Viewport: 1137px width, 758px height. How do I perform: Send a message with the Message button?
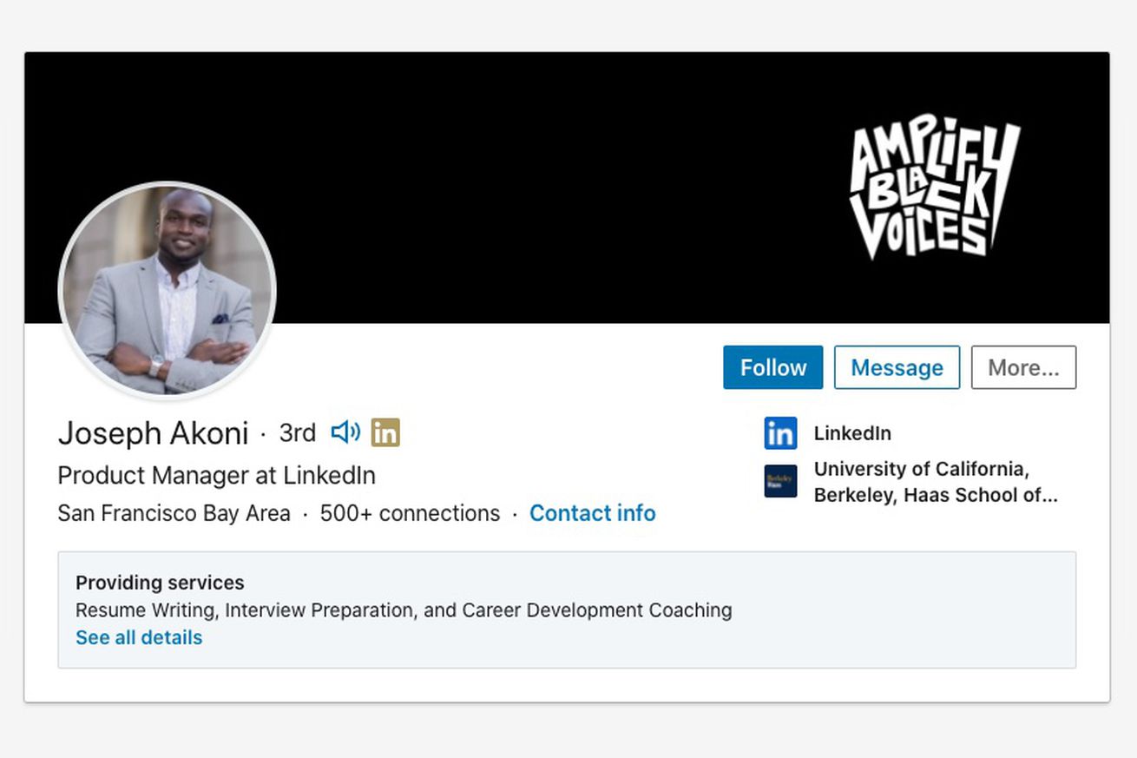pos(897,367)
